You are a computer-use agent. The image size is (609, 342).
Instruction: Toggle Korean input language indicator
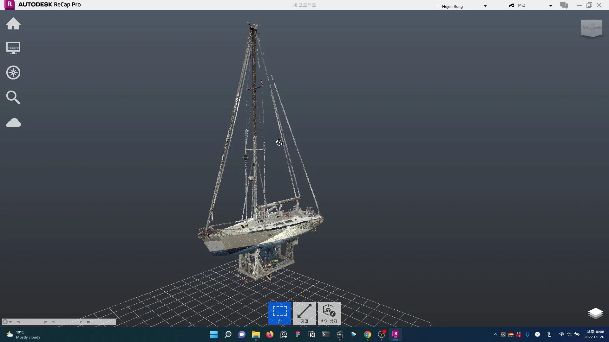click(x=549, y=334)
